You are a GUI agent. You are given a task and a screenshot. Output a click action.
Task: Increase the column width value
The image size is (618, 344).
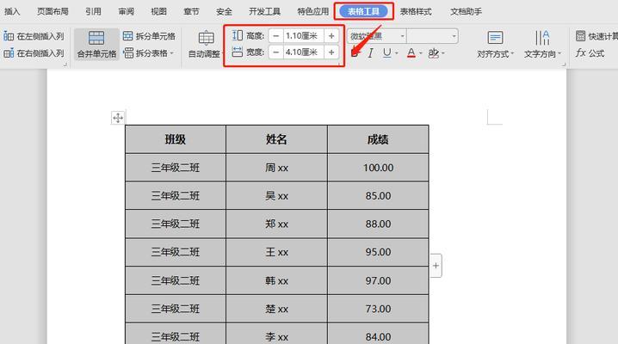331,52
